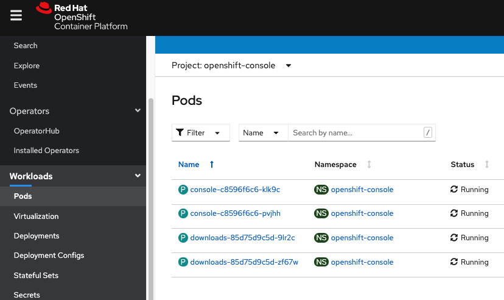
Task: Click the Search by name input field
Action: click(x=355, y=133)
